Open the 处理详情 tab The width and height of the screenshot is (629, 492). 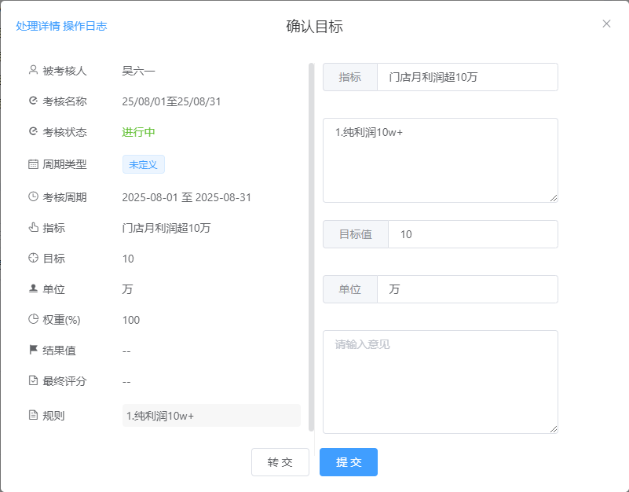pyautogui.click(x=38, y=26)
